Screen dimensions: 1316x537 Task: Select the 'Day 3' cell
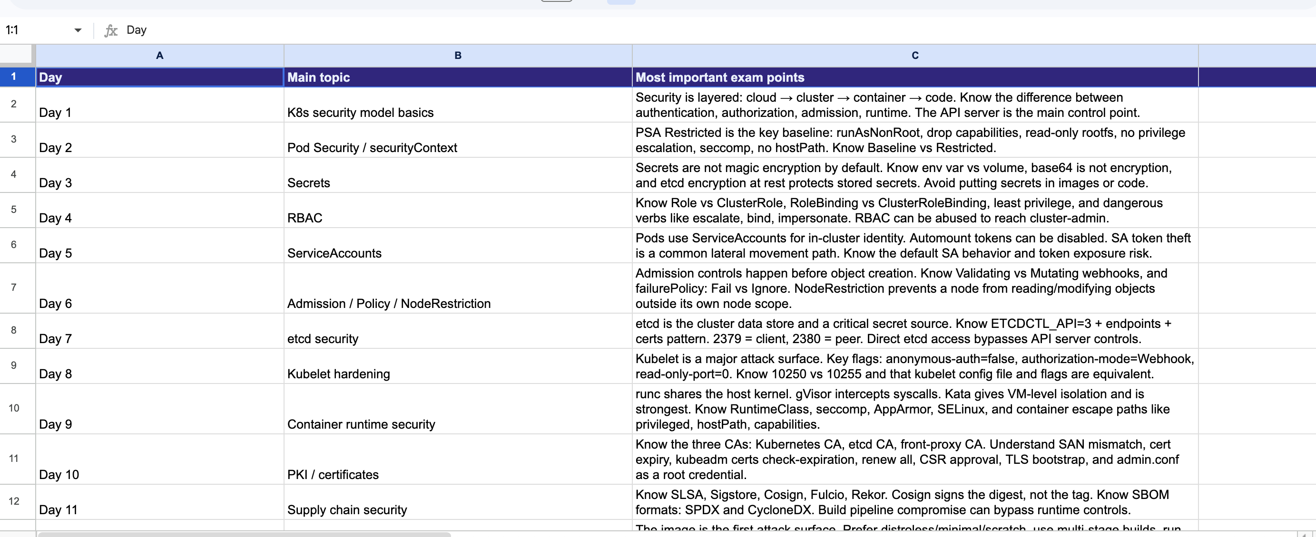click(x=160, y=175)
